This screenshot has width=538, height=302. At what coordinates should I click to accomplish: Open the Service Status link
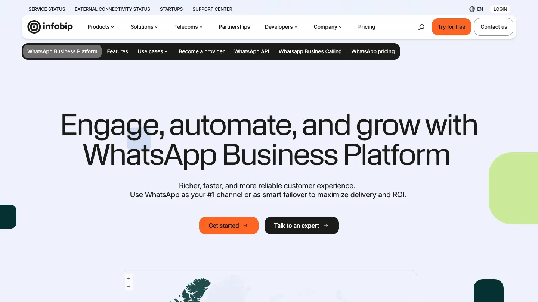(x=47, y=9)
